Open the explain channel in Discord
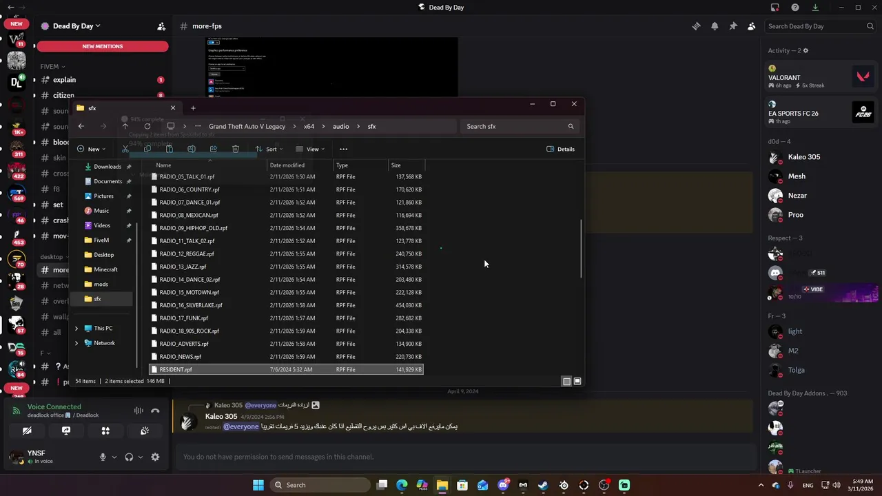The width and height of the screenshot is (882, 496). pyautogui.click(x=64, y=80)
